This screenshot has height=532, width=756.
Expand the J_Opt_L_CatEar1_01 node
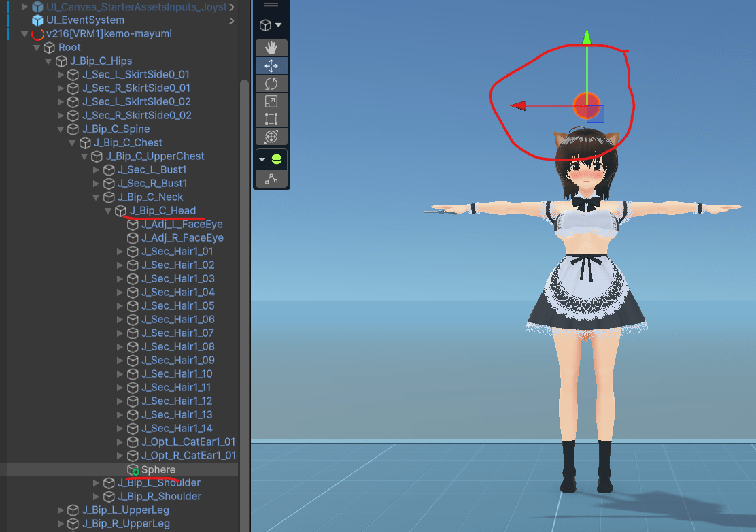tap(120, 442)
